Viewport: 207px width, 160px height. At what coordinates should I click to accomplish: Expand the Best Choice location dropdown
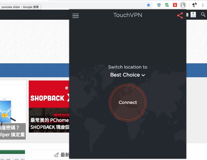pos(128,75)
